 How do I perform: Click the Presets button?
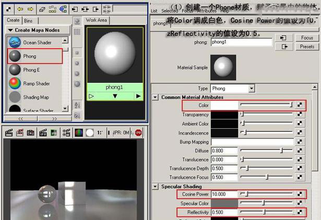point(307,47)
